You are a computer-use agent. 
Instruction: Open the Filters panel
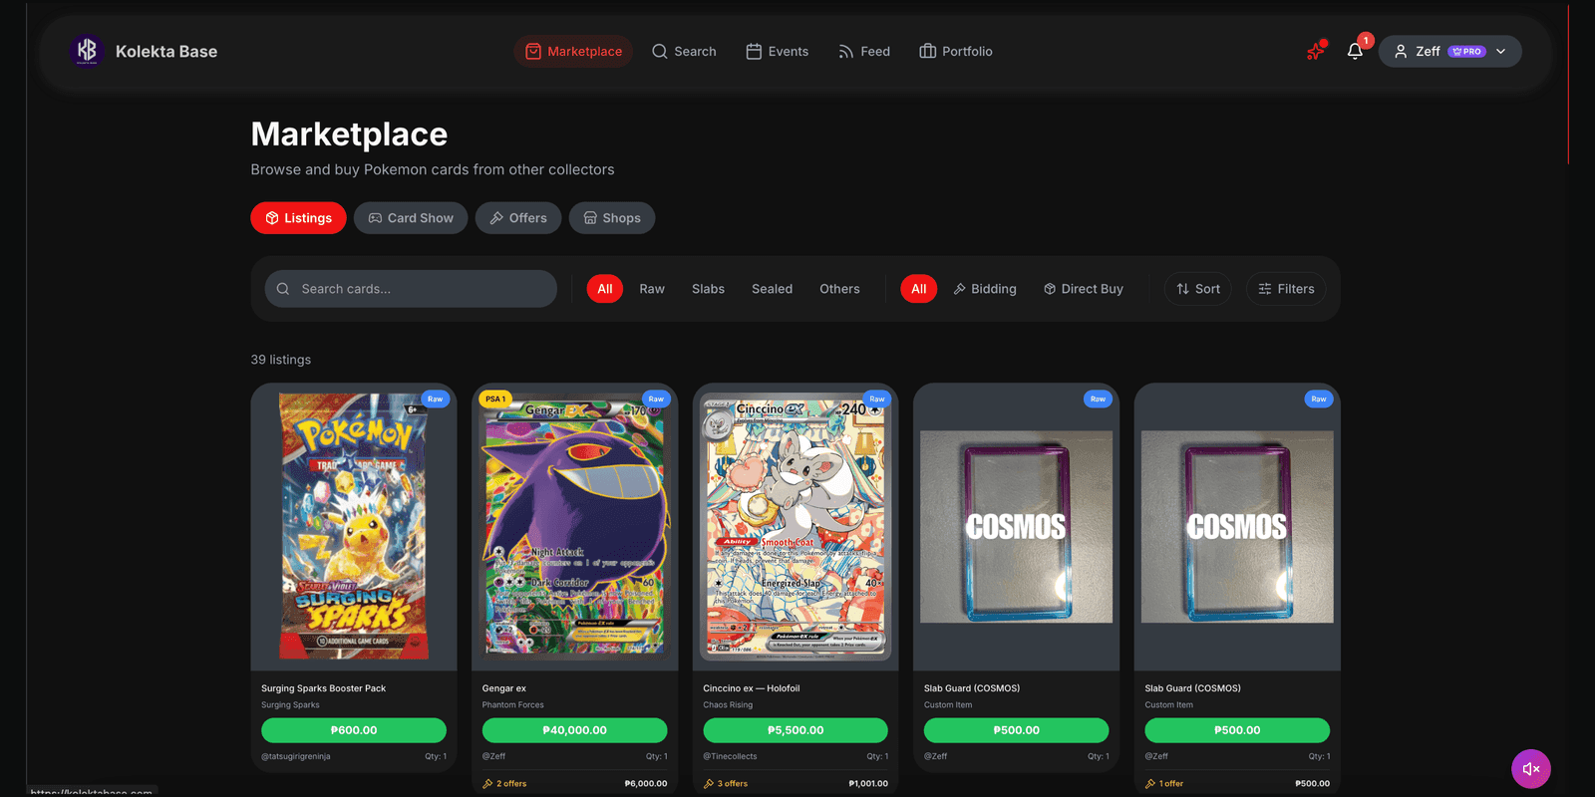[x=1286, y=289]
